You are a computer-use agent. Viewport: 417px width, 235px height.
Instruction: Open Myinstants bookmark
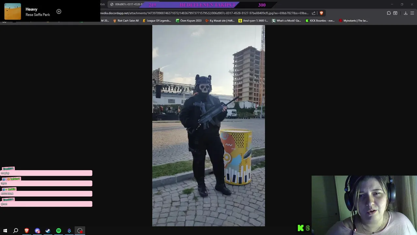point(353,21)
